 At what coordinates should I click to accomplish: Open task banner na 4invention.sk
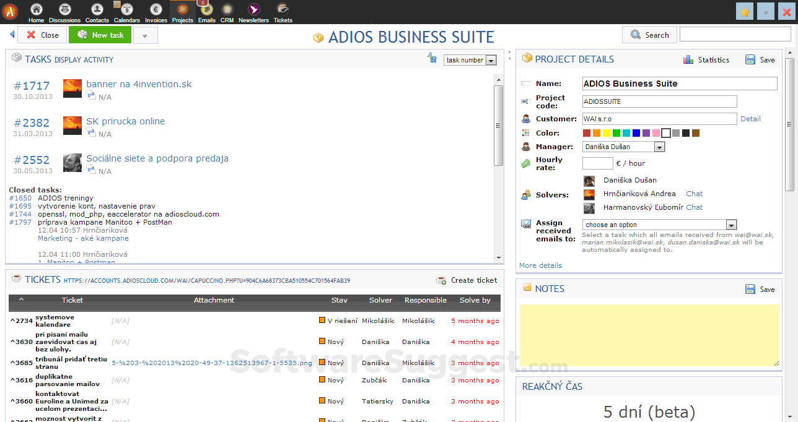[x=139, y=84]
